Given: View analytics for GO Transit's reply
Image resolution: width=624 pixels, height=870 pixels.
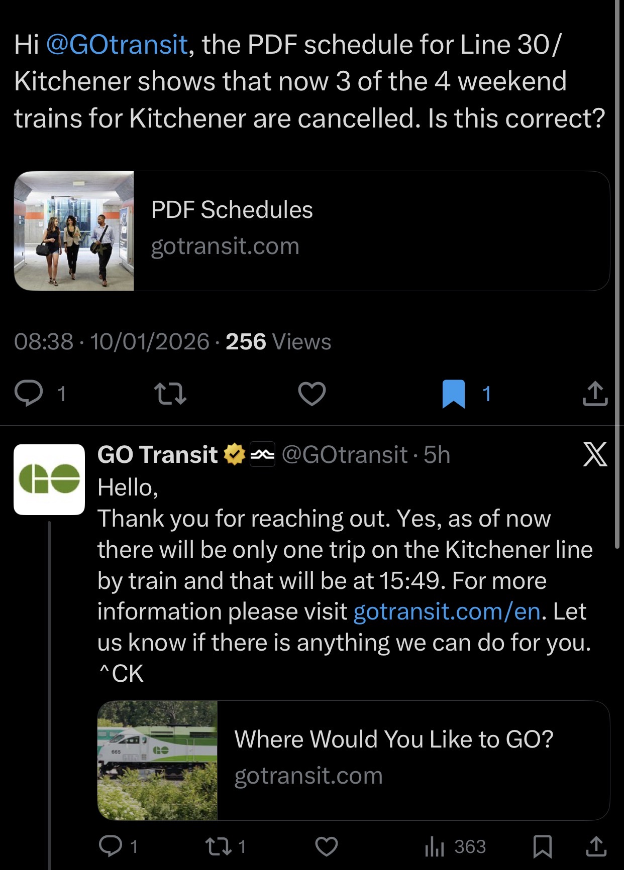Looking at the screenshot, I should 435,847.
